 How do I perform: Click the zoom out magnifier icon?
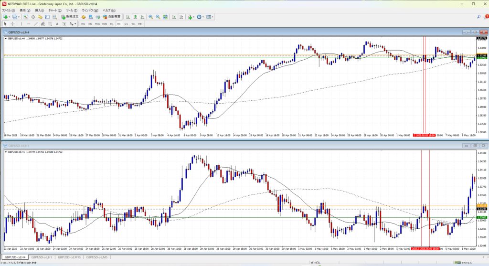coord(157,17)
